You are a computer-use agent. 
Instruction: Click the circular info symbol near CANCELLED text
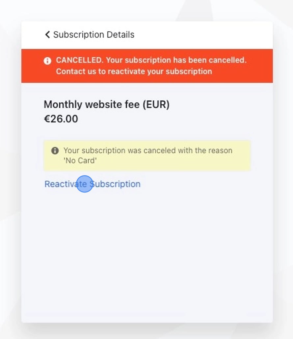tap(47, 60)
